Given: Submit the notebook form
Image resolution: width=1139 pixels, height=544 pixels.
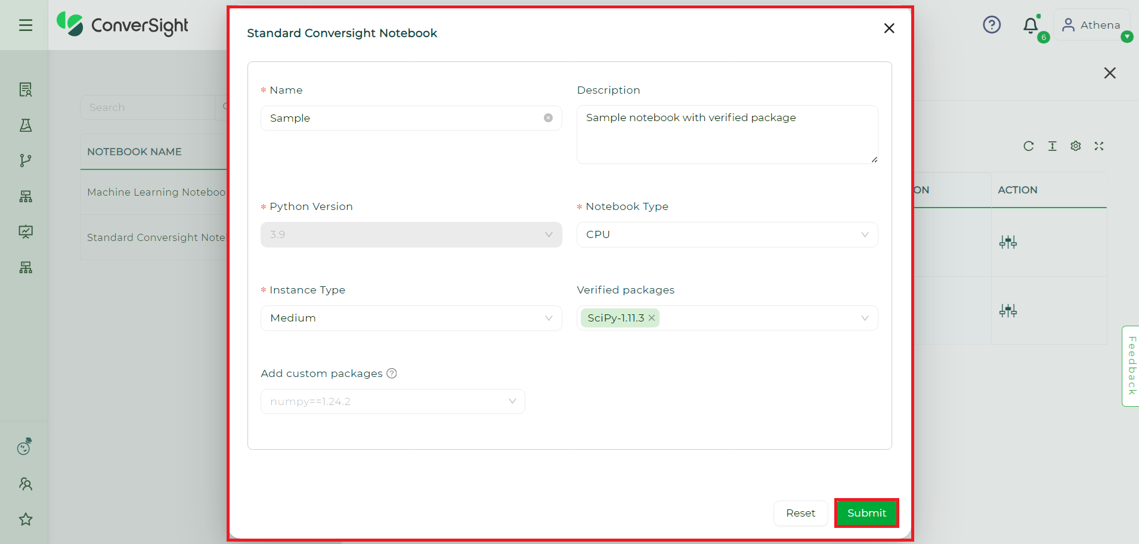Looking at the screenshot, I should [866, 513].
